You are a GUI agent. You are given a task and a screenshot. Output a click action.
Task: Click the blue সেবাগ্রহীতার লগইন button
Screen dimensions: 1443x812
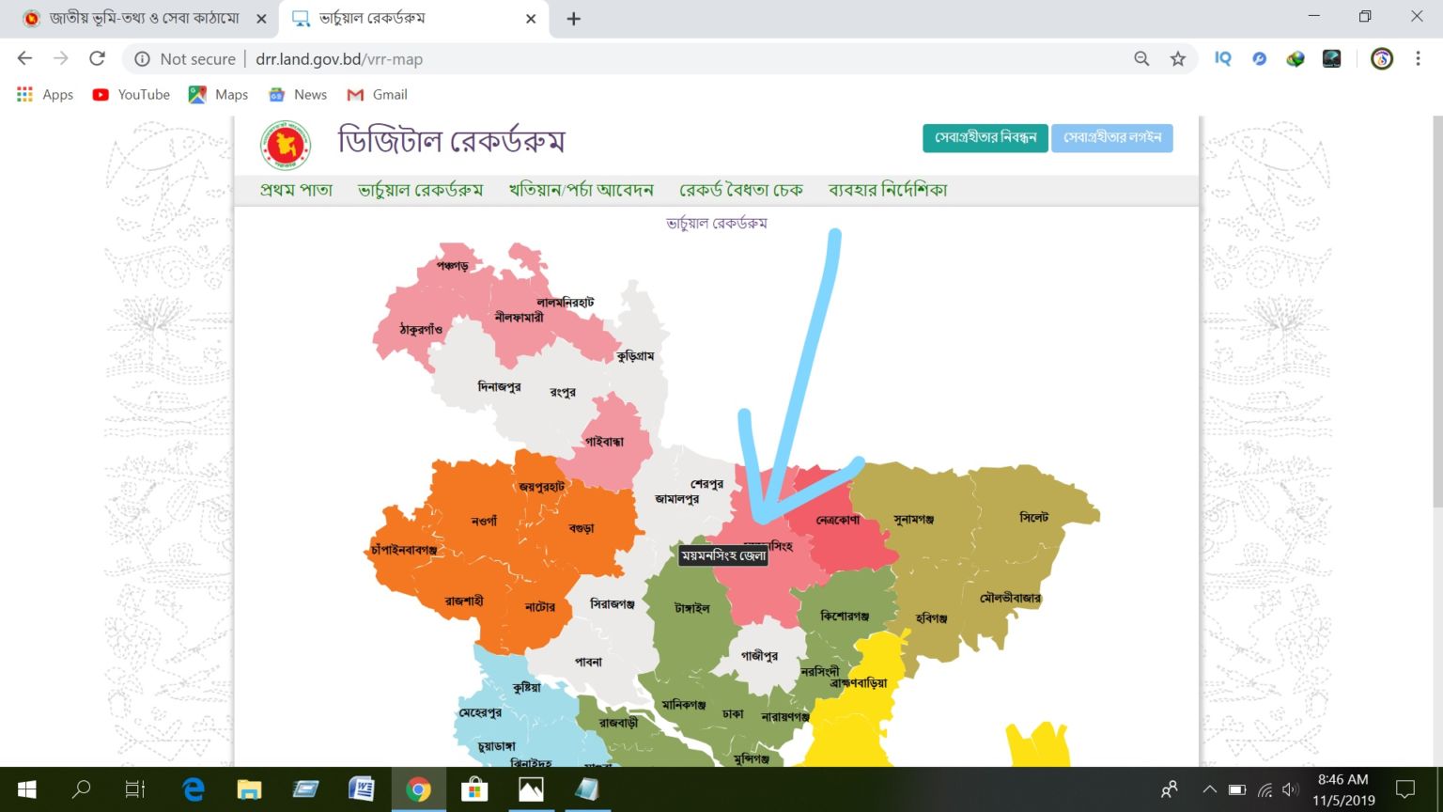coord(1111,137)
